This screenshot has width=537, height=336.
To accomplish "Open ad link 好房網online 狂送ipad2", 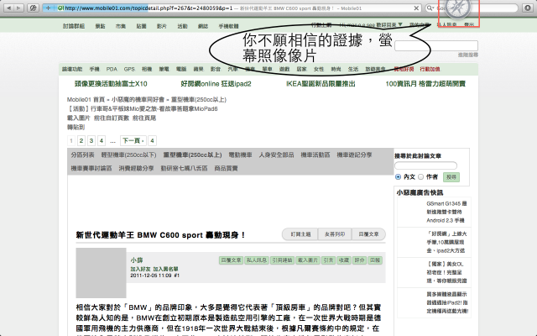I will (x=216, y=84).
